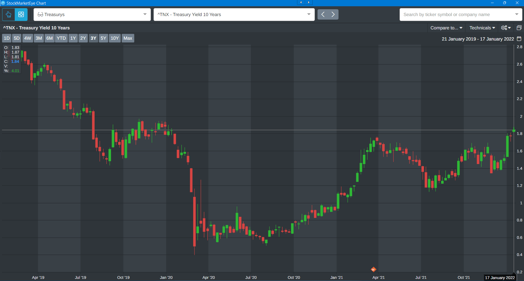Select the Max time range
Screen dimensions: 524x281
tap(128, 38)
